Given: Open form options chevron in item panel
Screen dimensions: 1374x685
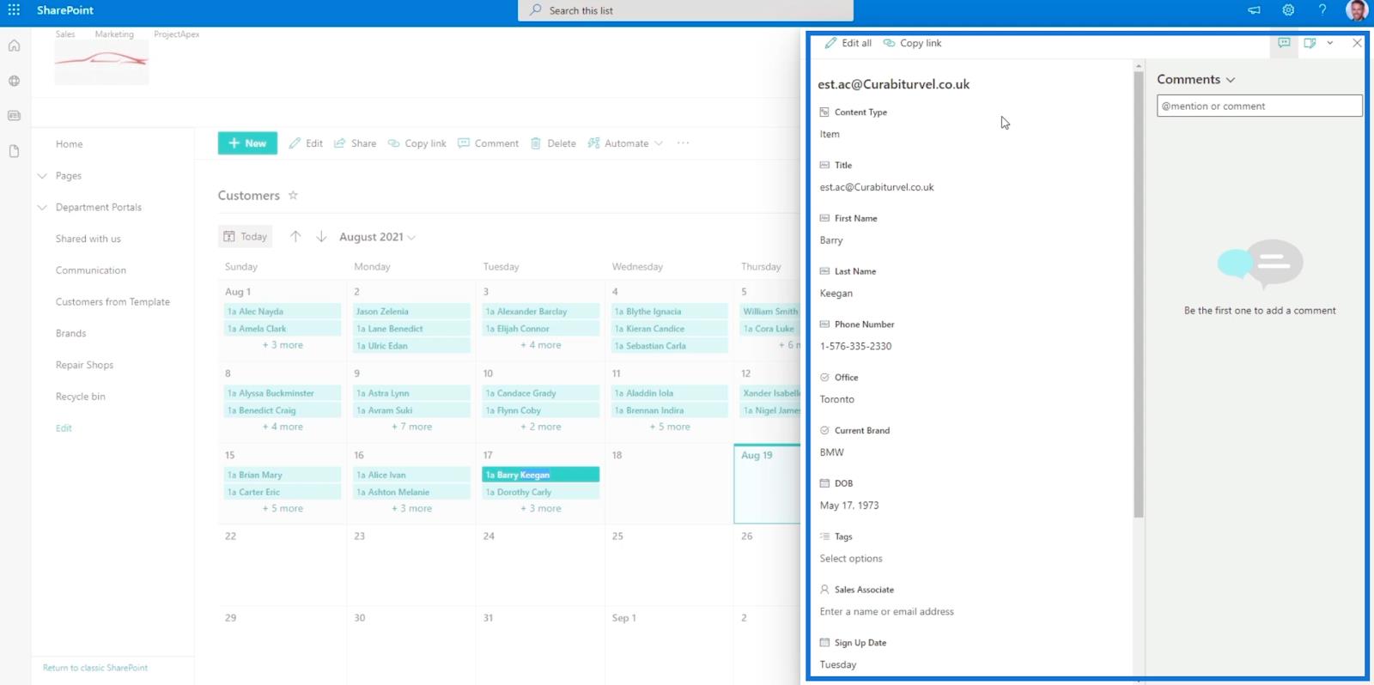Looking at the screenshot, I should pyautogui.click(x=1330, y=43).
